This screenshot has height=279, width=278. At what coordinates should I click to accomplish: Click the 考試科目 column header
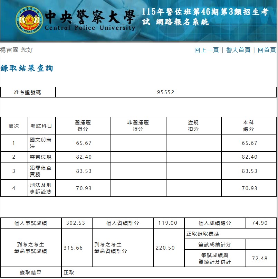41,126
